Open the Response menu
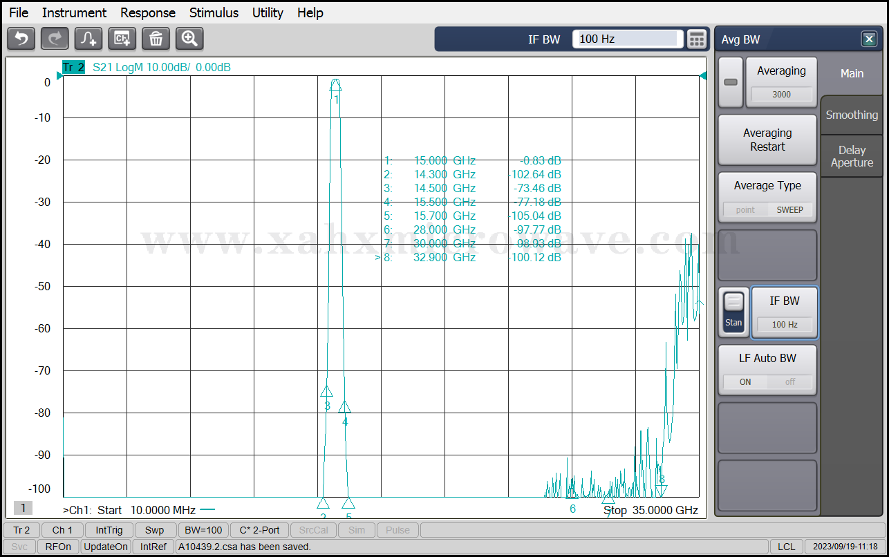The image size is (889, 557). tap(148, 12)
